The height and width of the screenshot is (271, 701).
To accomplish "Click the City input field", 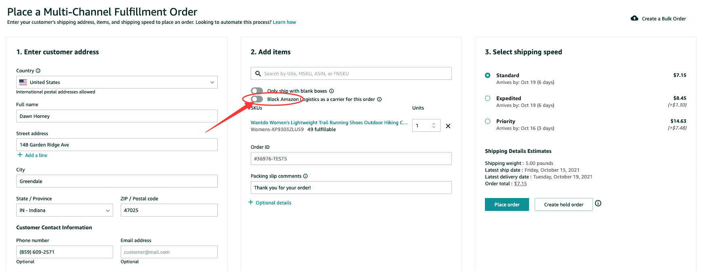I will (x=117, y=181).
